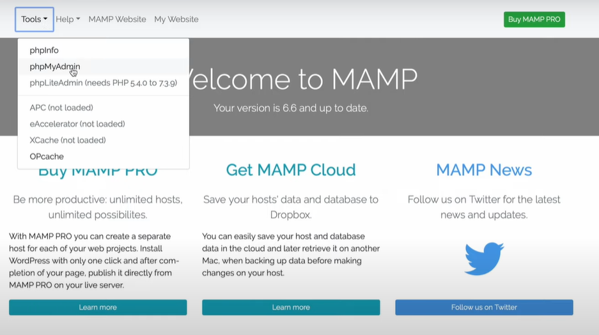599x335 pixels.
Task: Click the MAMP News heading
Action: click(484, 170)
